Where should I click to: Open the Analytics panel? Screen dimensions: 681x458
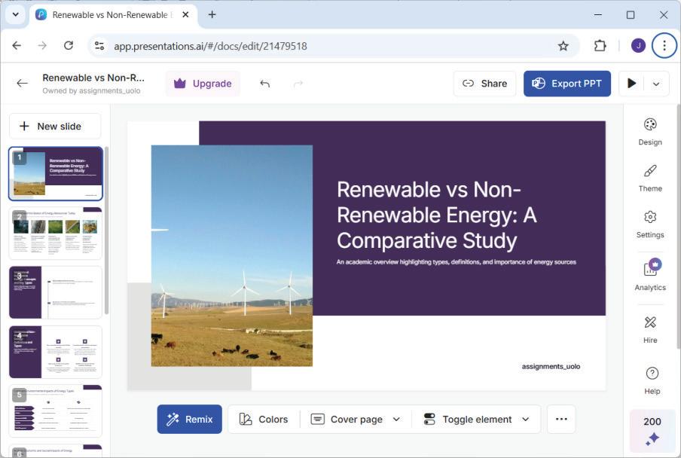point(649,275)
